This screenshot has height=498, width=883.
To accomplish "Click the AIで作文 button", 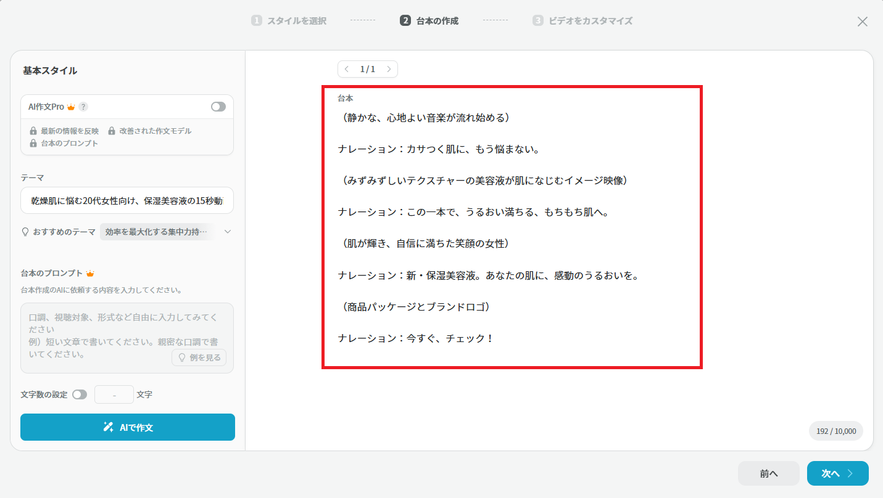I will click(x=128, y=427).
